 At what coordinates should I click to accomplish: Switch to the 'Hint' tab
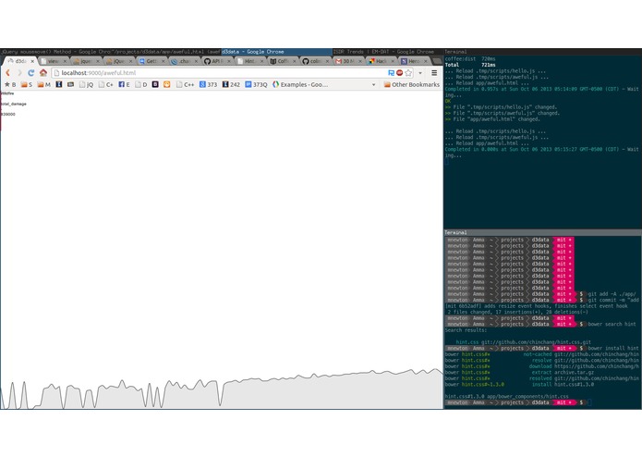click(x=249, y=61)
